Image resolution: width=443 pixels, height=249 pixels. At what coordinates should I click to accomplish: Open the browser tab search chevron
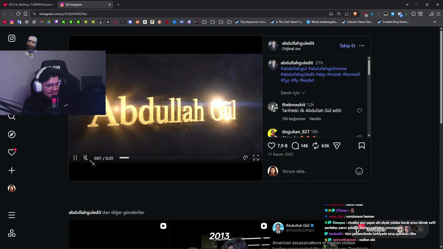click(407, 4)
